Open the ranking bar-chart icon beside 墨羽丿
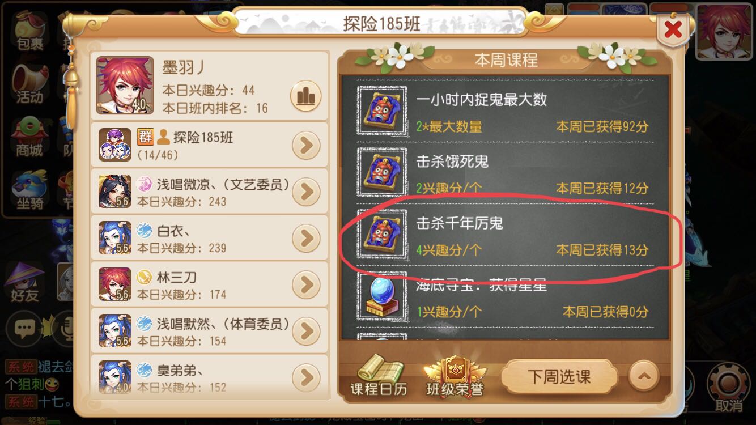The image size is (756, 425). pos(306,97)
